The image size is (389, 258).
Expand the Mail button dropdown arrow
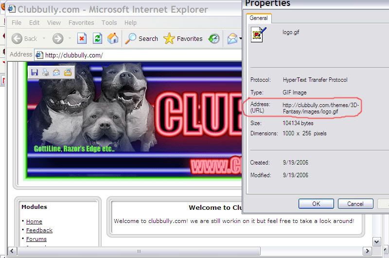[x=240, y=39]
